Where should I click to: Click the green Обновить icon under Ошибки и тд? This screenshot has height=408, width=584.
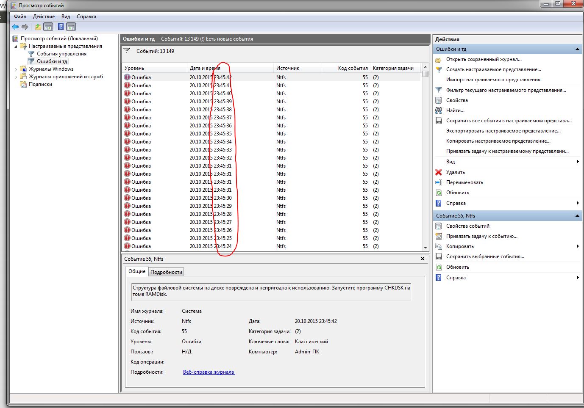439,193
